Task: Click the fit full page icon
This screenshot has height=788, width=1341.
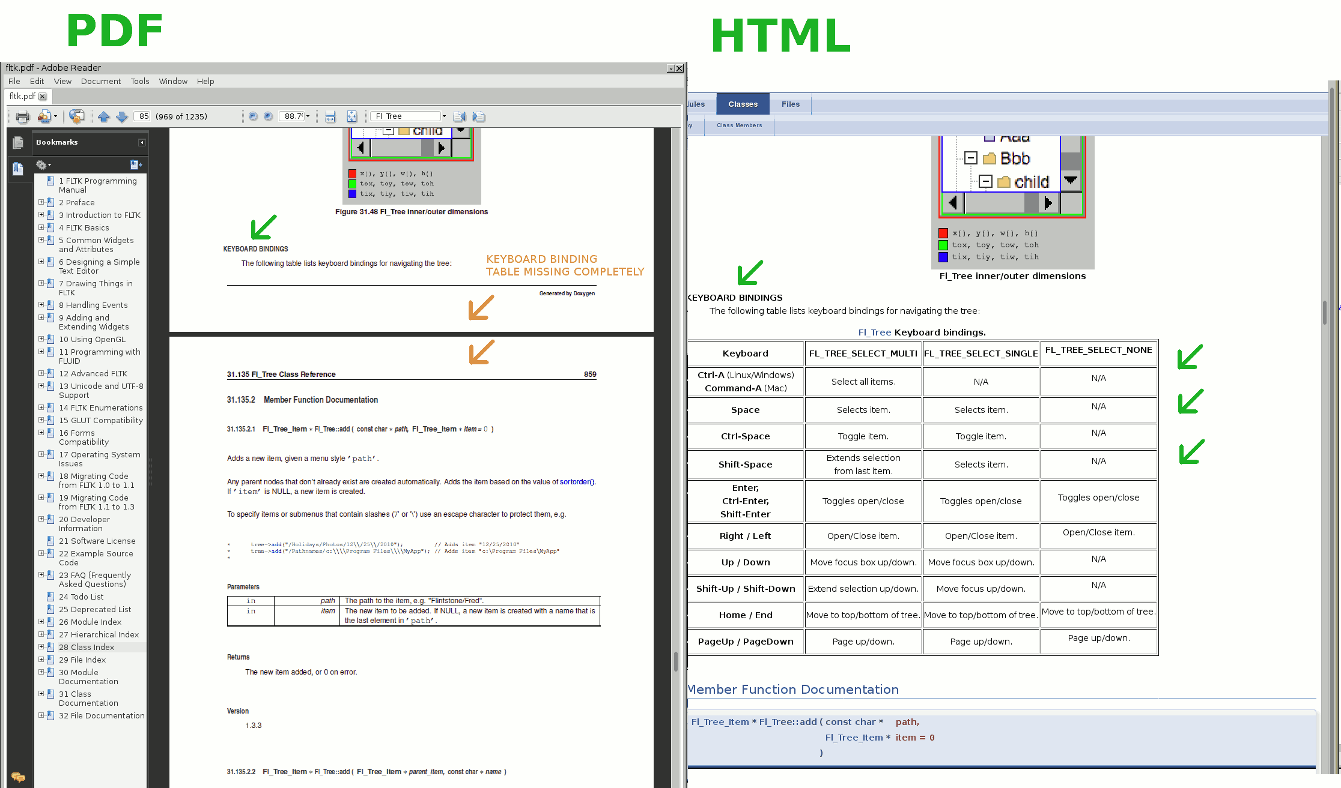Action: [x=352, y=116]
